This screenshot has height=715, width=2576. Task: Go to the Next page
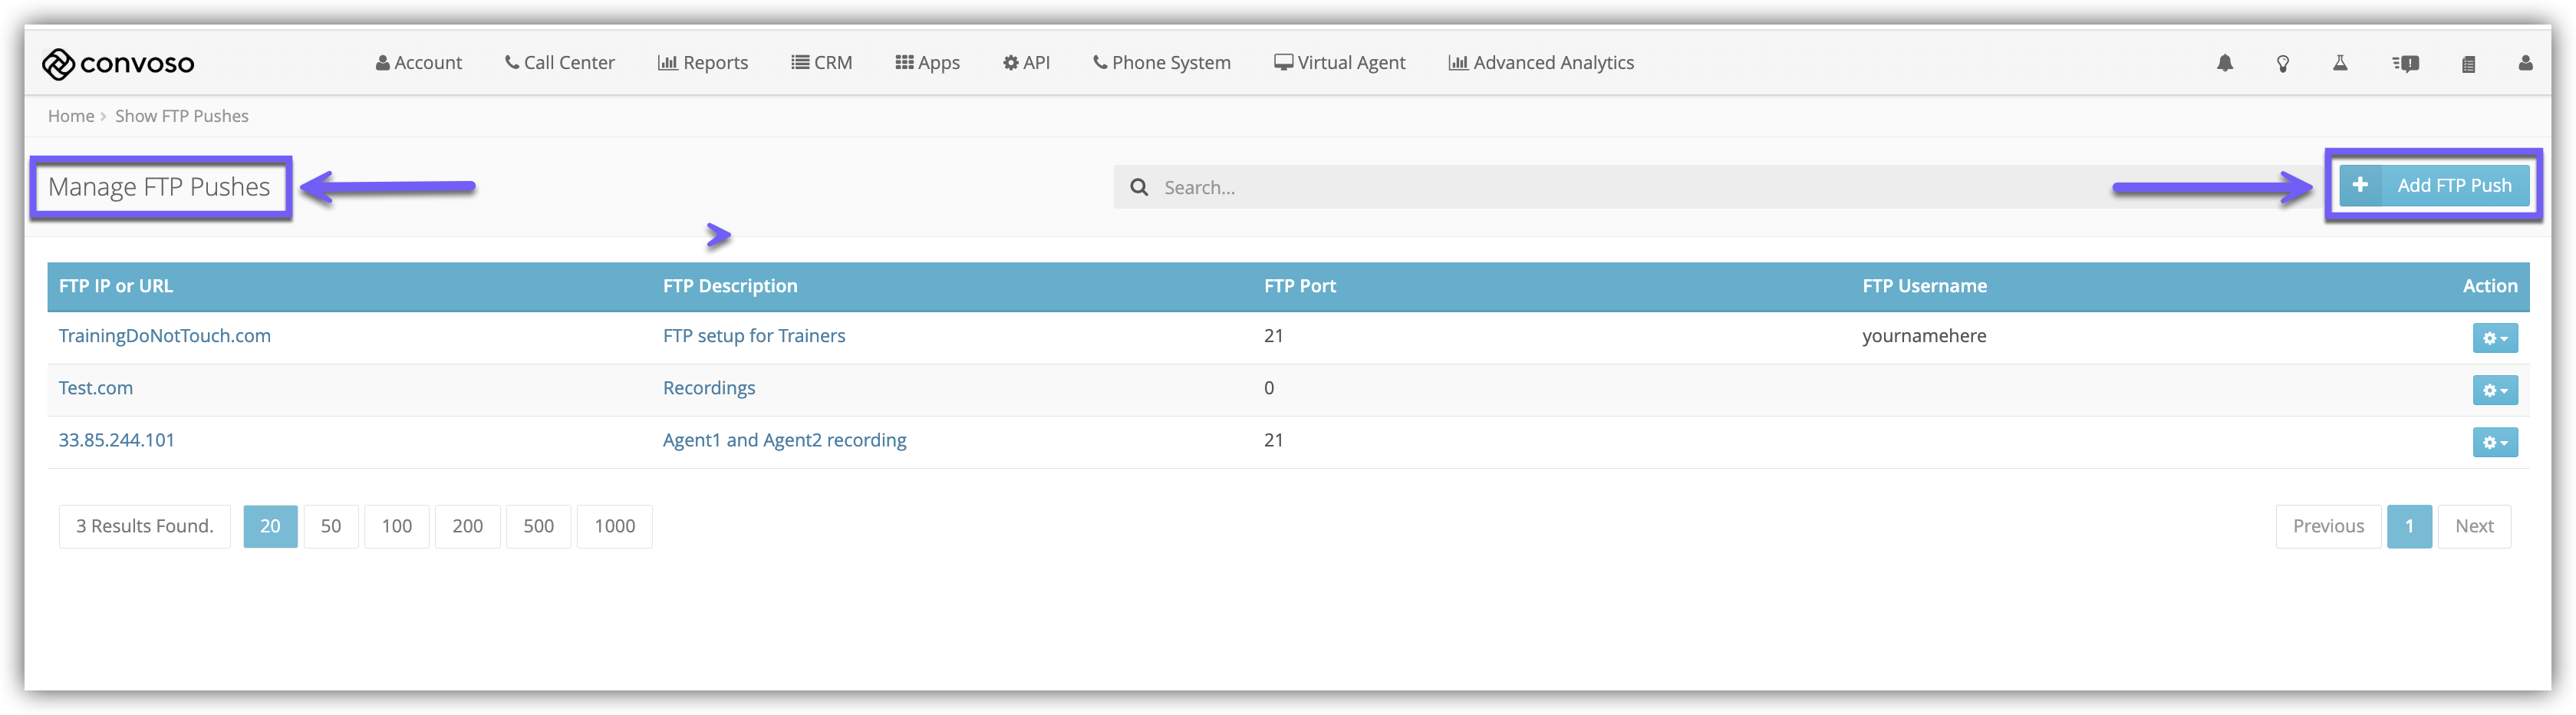[2473, 526]
